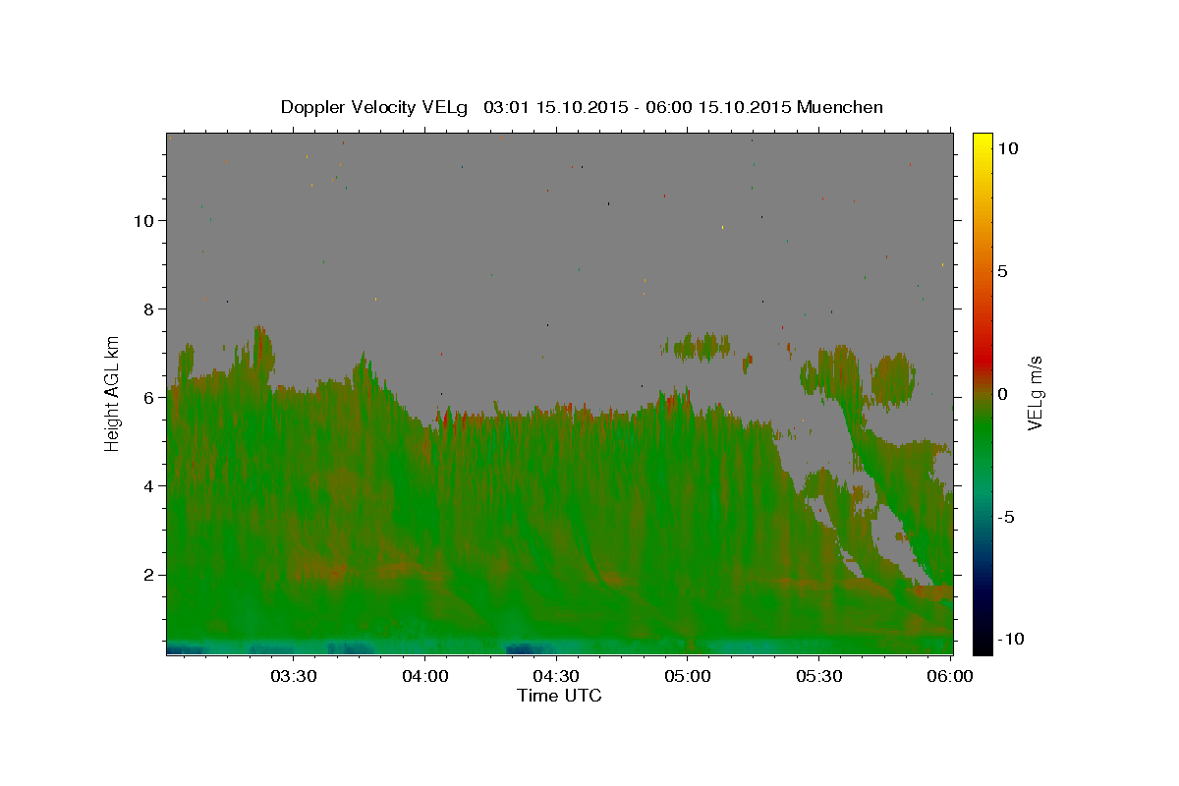Click the height tick label 6
The image size is (1179, 786).
click(148, 398)
